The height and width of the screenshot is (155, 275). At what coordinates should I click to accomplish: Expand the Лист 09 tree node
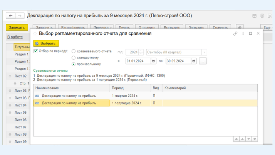pyautogui.click(x=10, y=142)
